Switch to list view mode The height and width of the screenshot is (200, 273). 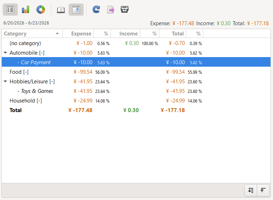pos(10,10)
